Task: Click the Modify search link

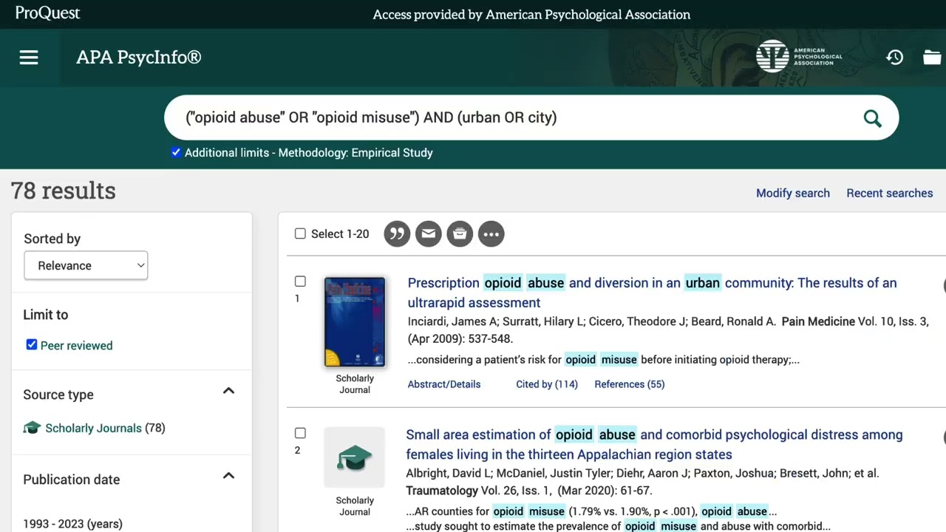Action: (792, 193)
